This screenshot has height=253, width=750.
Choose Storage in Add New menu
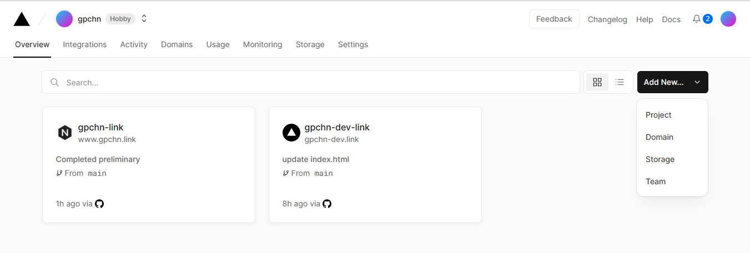pos(660,159)
